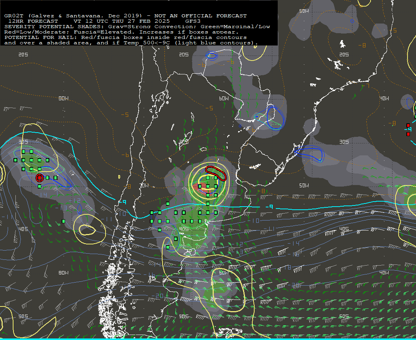Click the red circled hail box over the Pacific
Viewport: 416px width, 340px height.
[x=40, y=178]
